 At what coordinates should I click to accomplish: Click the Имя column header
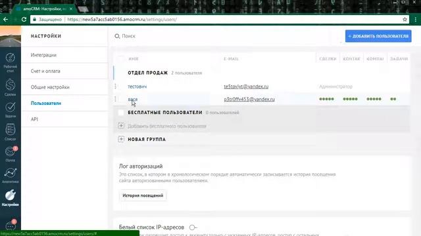(133, 59)
